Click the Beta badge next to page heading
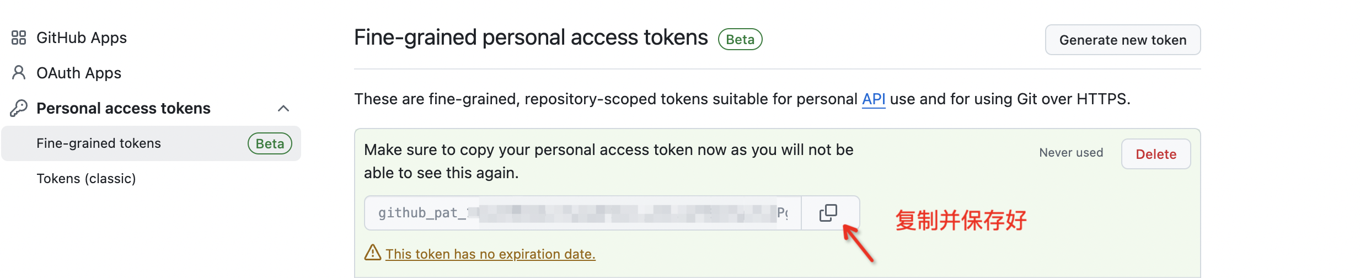Viewport: 1360px width, 278px height. (x=740, y=39)
